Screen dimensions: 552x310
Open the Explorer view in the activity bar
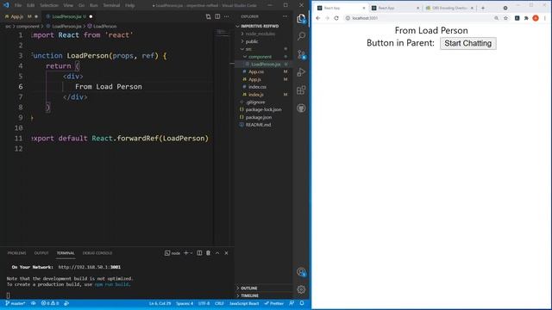[301, 18]
